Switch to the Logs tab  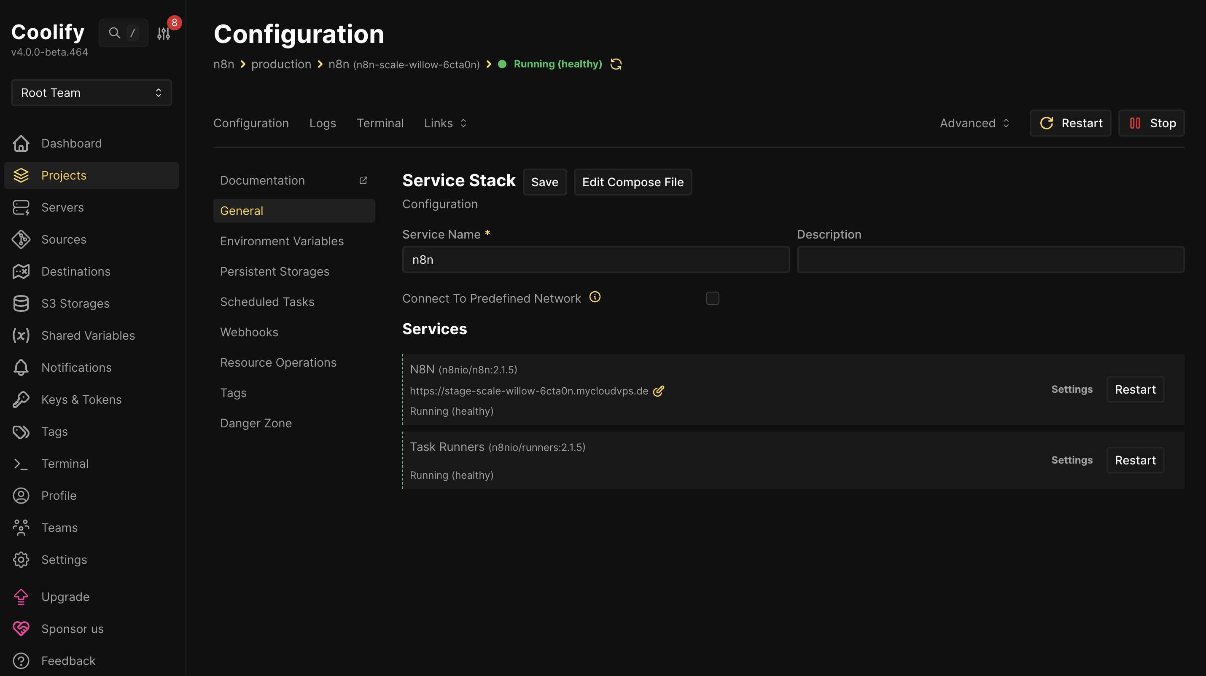323,123
